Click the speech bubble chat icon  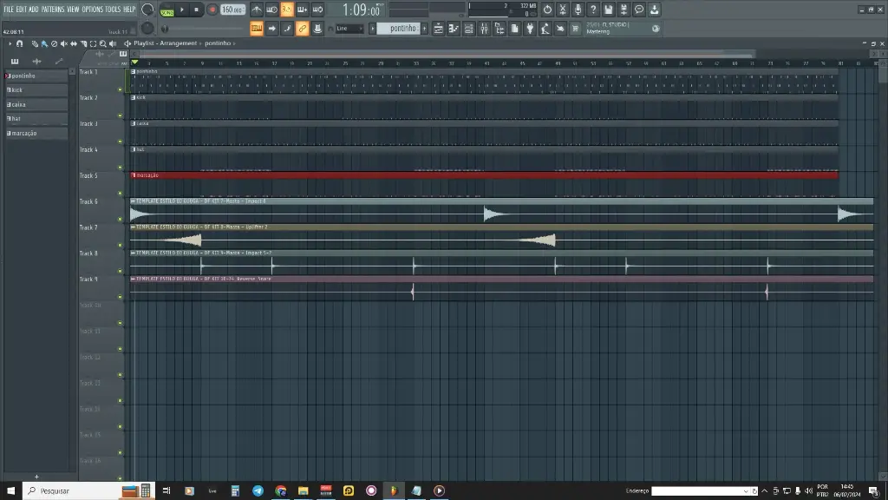pyautogui.click(x=639, y=10)
